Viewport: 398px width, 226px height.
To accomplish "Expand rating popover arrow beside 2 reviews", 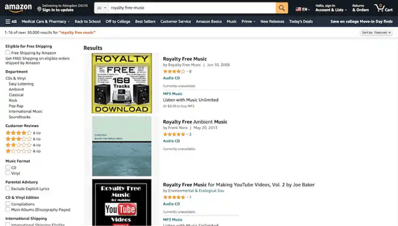I will coord(187,134).
